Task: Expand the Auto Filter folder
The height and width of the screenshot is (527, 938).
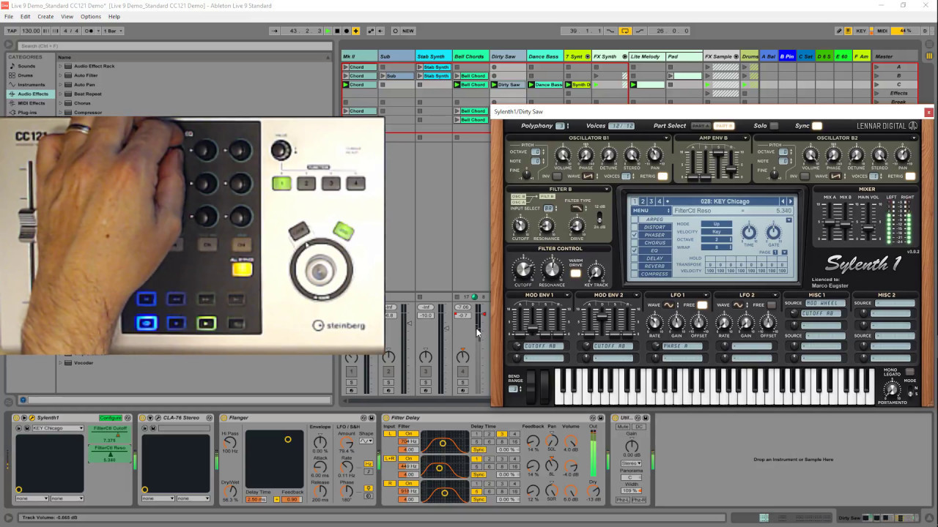Action: [x=60, y=75]
